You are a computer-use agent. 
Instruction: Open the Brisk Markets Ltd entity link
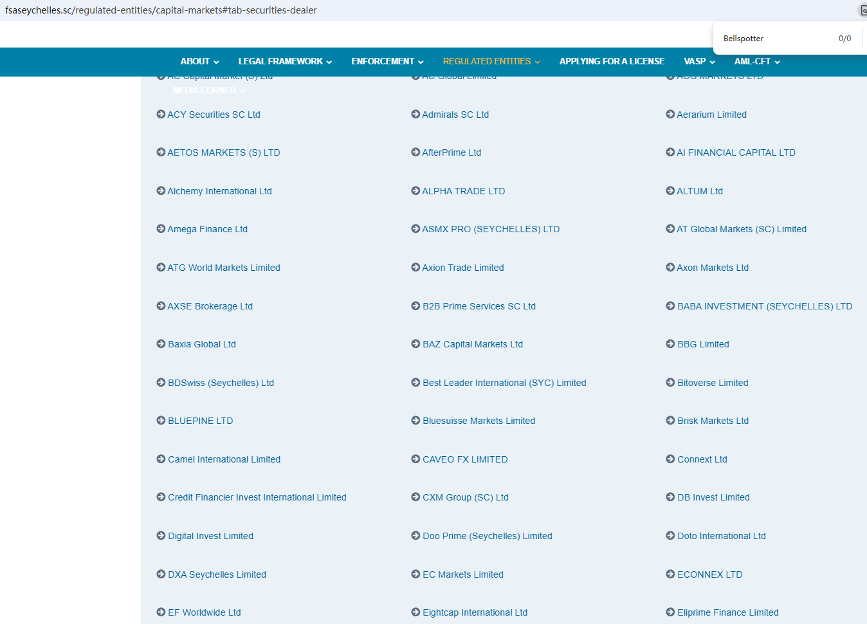713,421
